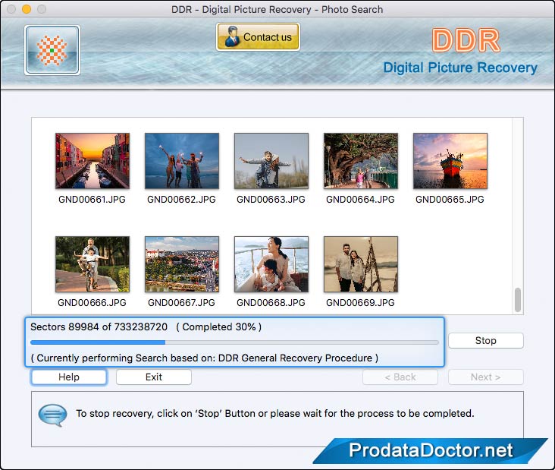Click the disabled Back button
The image size is (555, 470).
coord(400,377)
